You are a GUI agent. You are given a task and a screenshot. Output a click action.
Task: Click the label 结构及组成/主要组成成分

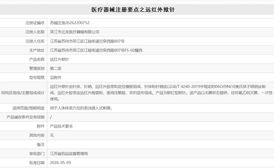[23, 93]
